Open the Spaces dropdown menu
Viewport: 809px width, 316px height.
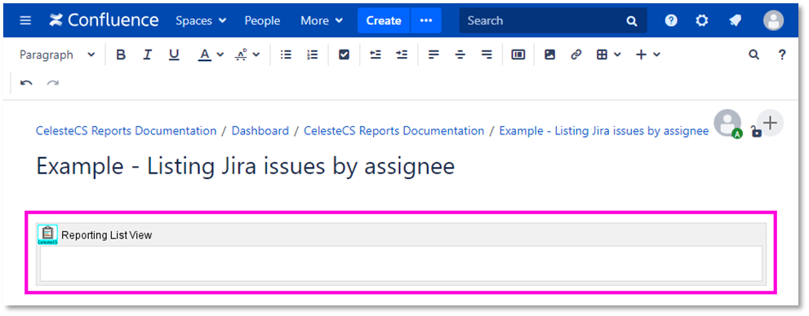[x=201, y=20]
